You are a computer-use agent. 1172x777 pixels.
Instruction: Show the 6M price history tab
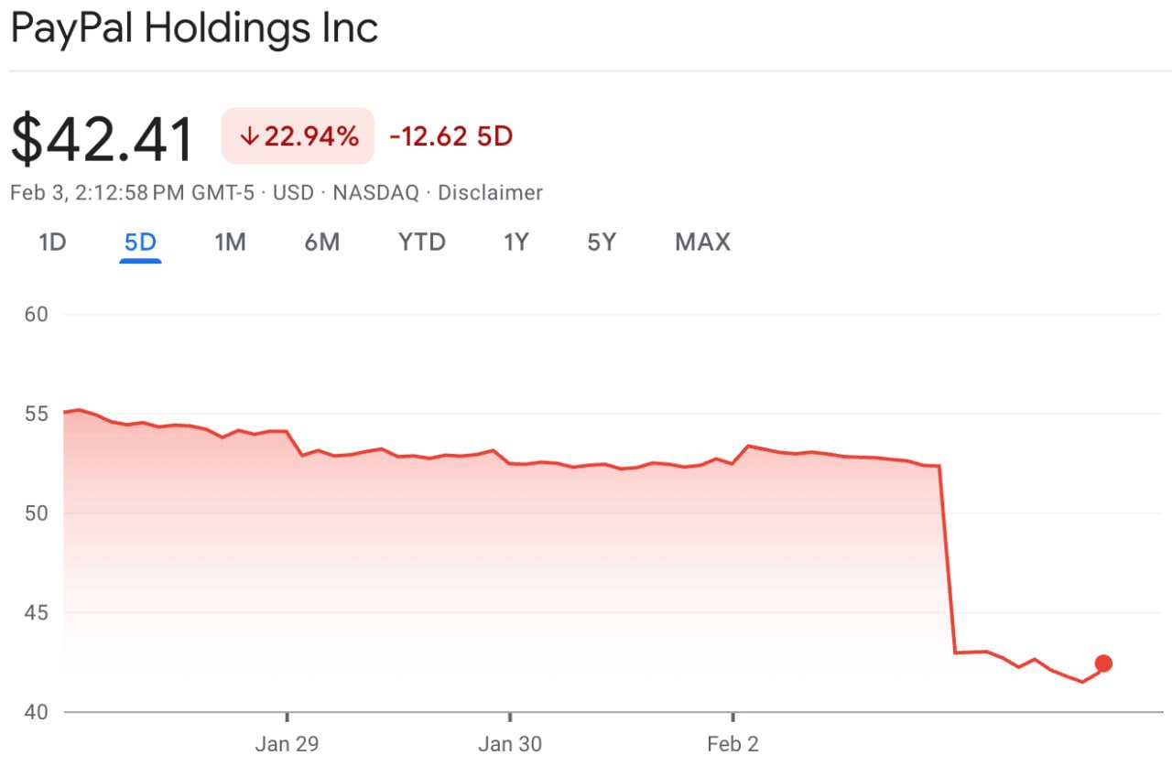[321, 243]
